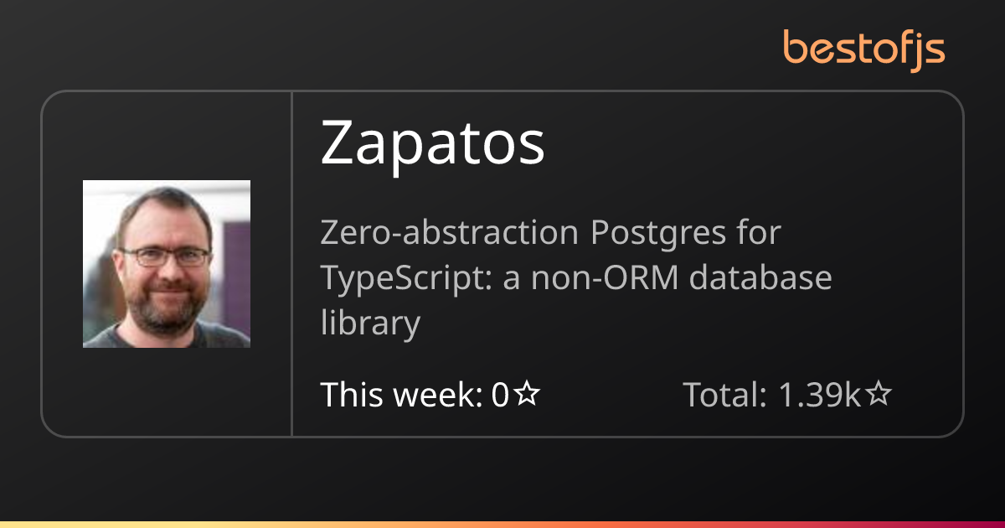The height and width of the screenshot is (528, 1005).
Task: Click "Zero-abstraction" in the description
Action: pyautogui.click(x=449, y=232)
